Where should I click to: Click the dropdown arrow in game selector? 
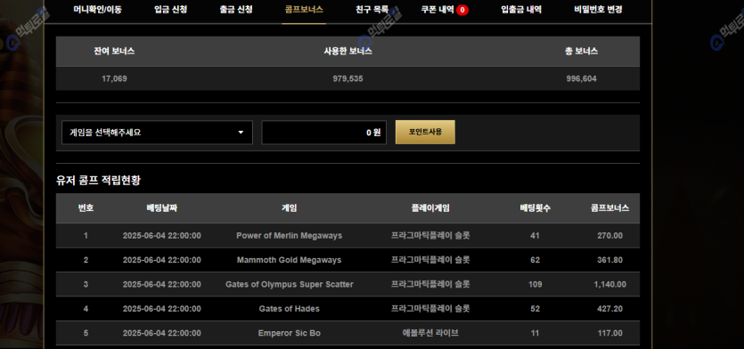point(241,133)
